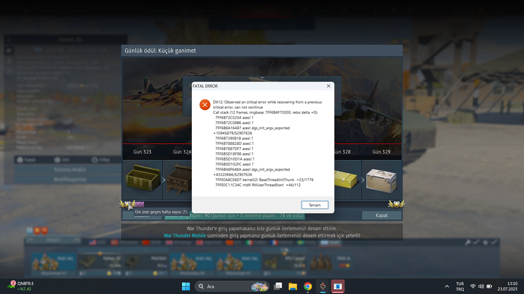Click the battery tray icon

[489, 286]
